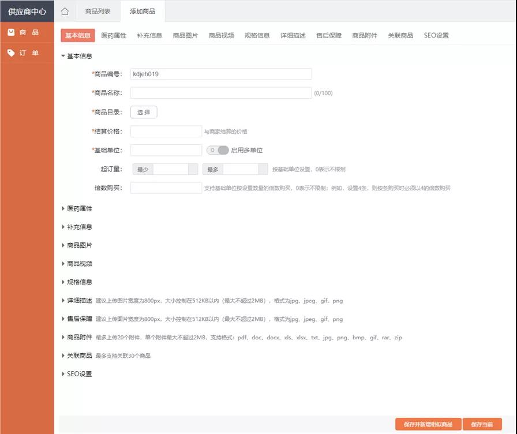This screenshot has height=434, width=517.
Task: Expand the 详细描述 section
Action: 77,301
